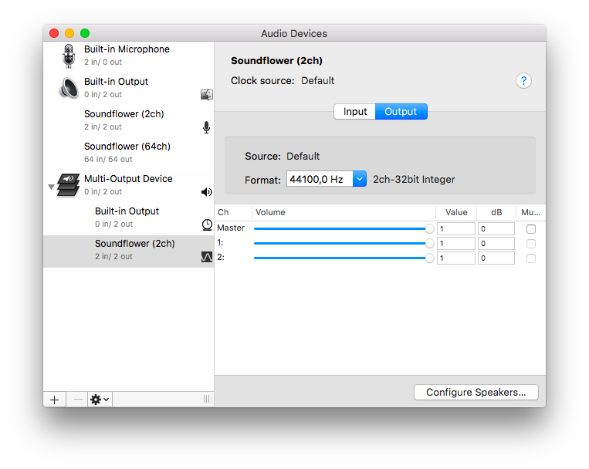Screen dimensions: 589x469
Task: Click the drift correction waveform icon
Action: click(206, 257)
